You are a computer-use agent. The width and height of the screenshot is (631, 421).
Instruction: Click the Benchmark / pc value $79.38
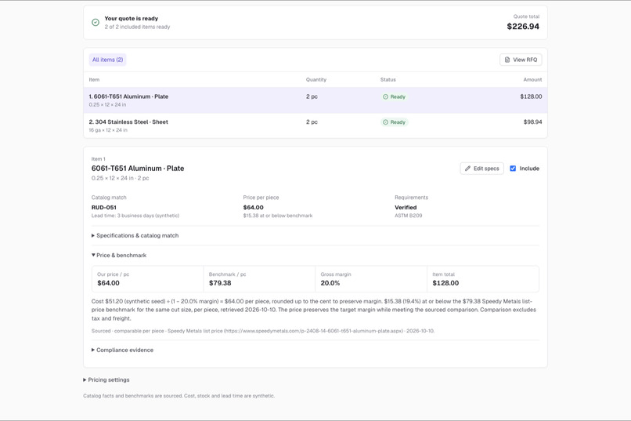(220, 283)
